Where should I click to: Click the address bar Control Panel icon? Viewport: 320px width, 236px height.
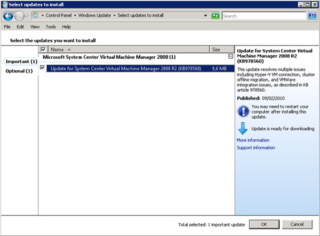pos(35,15)
